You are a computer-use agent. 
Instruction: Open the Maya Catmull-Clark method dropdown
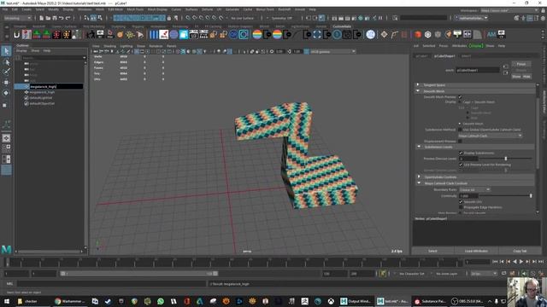tap(490, 136)
